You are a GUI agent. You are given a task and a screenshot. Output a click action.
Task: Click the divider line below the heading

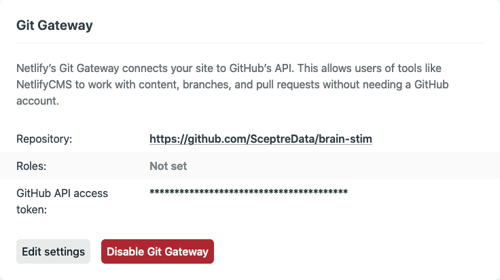click(250, 43)
